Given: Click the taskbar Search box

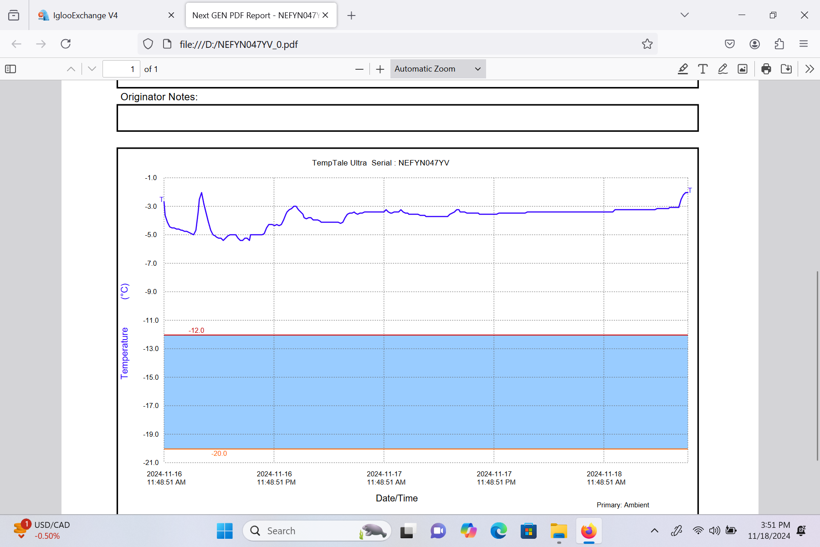Looking at the screenshot, I should click(x=317, y=531).
